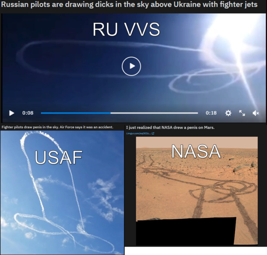This screenshot has height=255, width=267.
Task: Click the RU VVS caption text
Action: 126,29
